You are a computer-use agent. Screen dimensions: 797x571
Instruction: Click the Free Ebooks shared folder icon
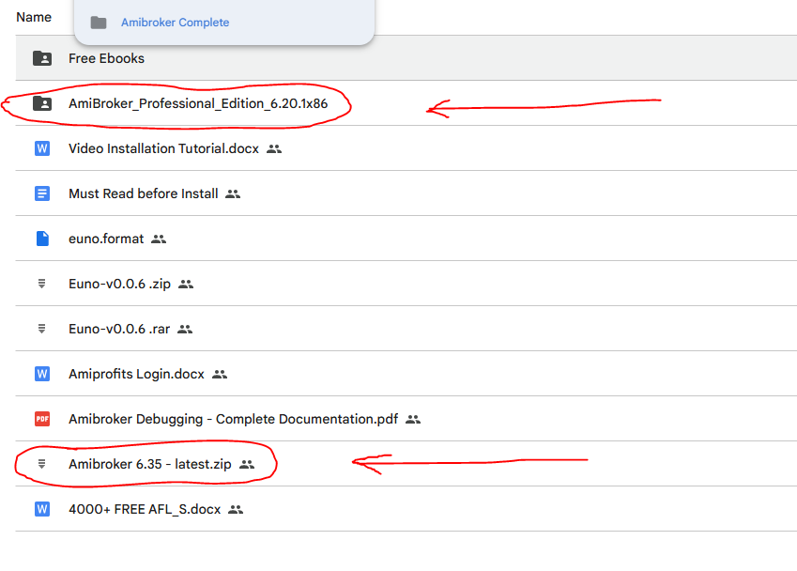(x=42, y=58)
